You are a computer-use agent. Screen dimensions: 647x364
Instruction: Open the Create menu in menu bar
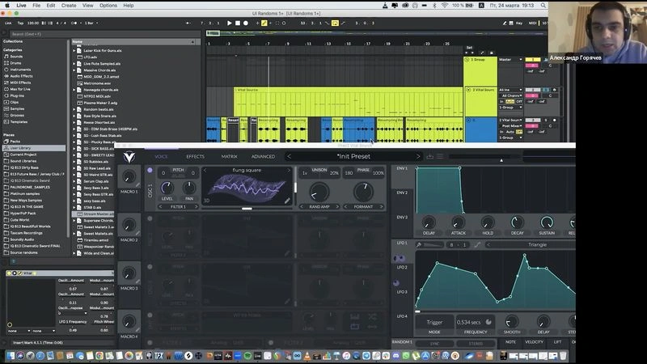[69, 6]
